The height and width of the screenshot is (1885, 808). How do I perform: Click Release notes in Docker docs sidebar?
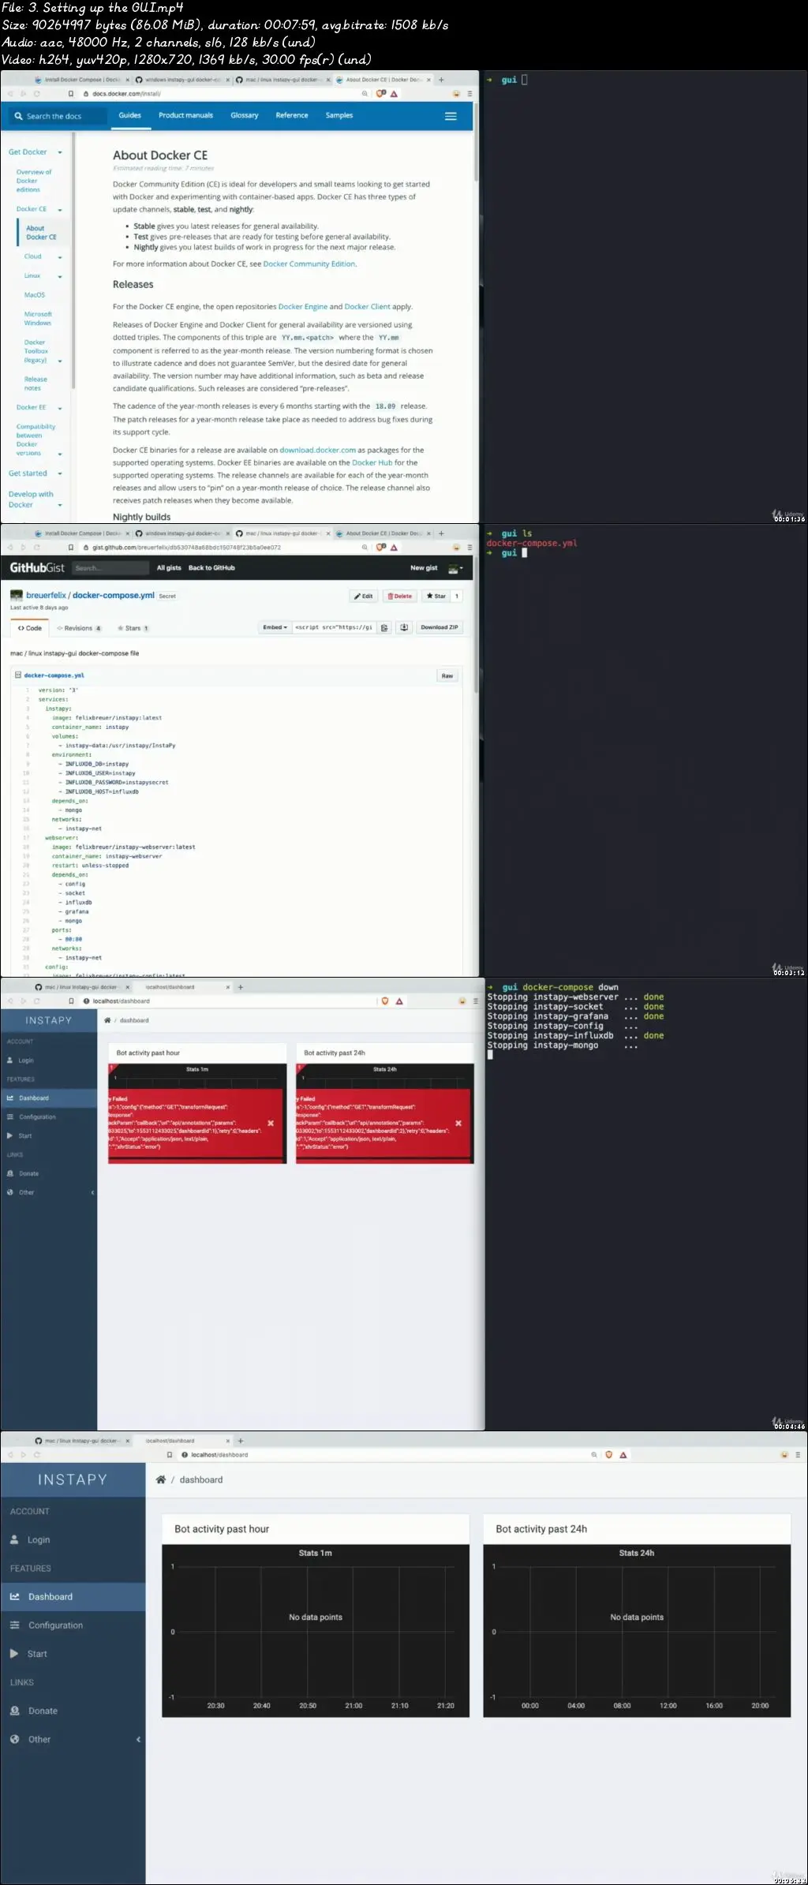click(36, 383)
